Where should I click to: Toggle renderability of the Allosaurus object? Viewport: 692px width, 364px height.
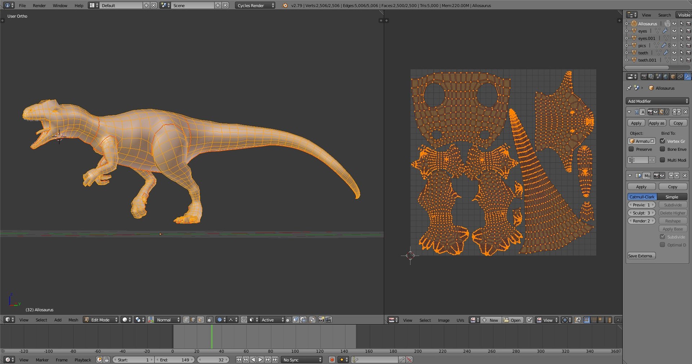click(x=688, y=24)
